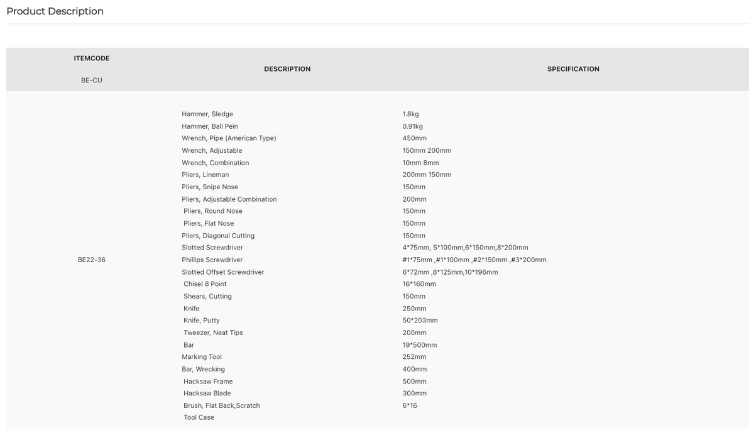Select the BE-CU item code text
756x440 pixels.
pos(92,80)
